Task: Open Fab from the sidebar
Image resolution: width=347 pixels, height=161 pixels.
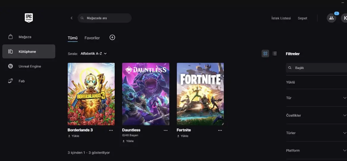Action: click(x=21, y=81)
